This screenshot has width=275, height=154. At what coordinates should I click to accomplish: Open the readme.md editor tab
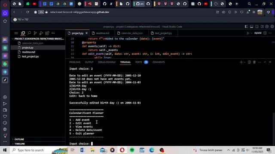[x=102, y=33]
